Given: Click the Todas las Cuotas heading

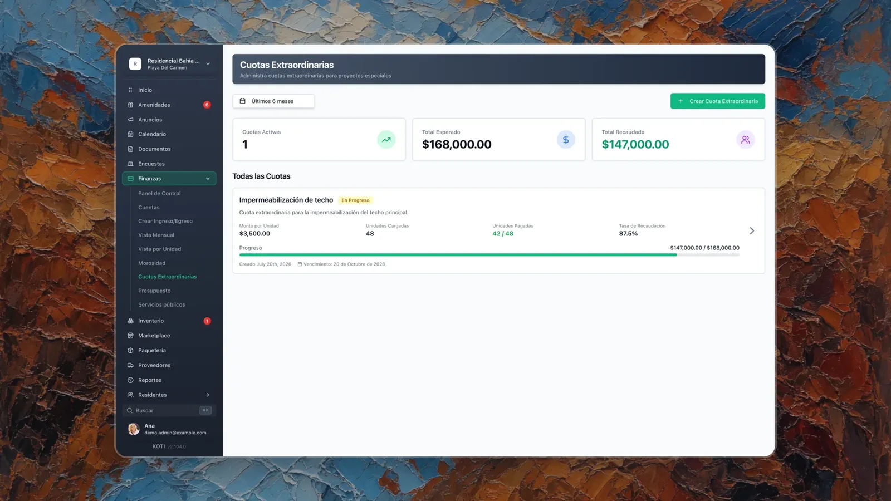Looking at the screenshot, I should click(x=261, y=176).
